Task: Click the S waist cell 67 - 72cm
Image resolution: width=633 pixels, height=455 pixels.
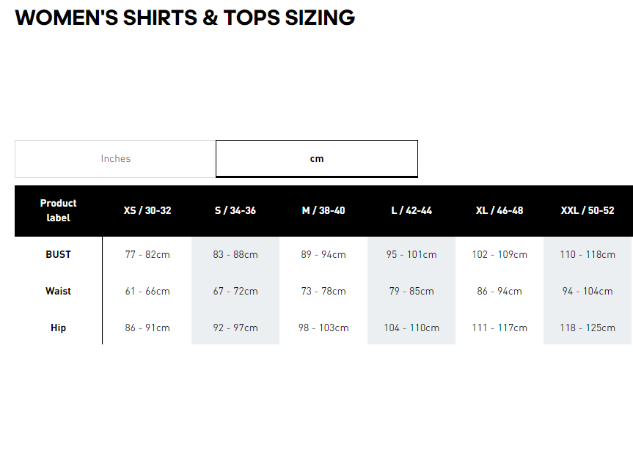Action: 235,292
